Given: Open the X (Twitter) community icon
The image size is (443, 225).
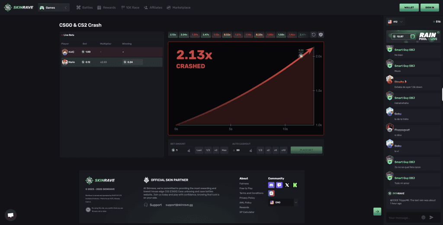Looking at the screenshot, I should [287, 185].
